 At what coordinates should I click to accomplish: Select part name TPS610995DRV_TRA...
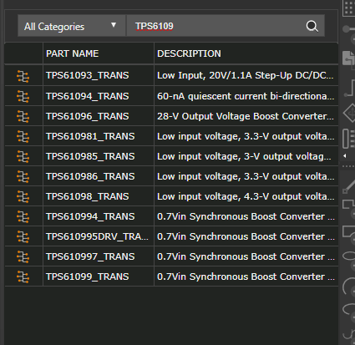pos(97,236)
